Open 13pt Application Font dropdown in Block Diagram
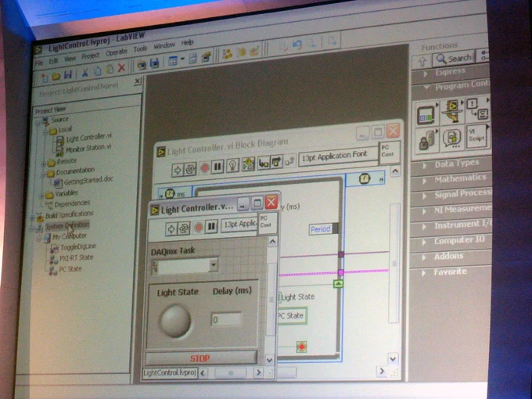532x399 pixels. click(338, 156)
